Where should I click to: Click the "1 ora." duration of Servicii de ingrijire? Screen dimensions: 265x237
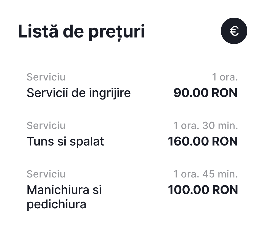[x=225, y=77]
